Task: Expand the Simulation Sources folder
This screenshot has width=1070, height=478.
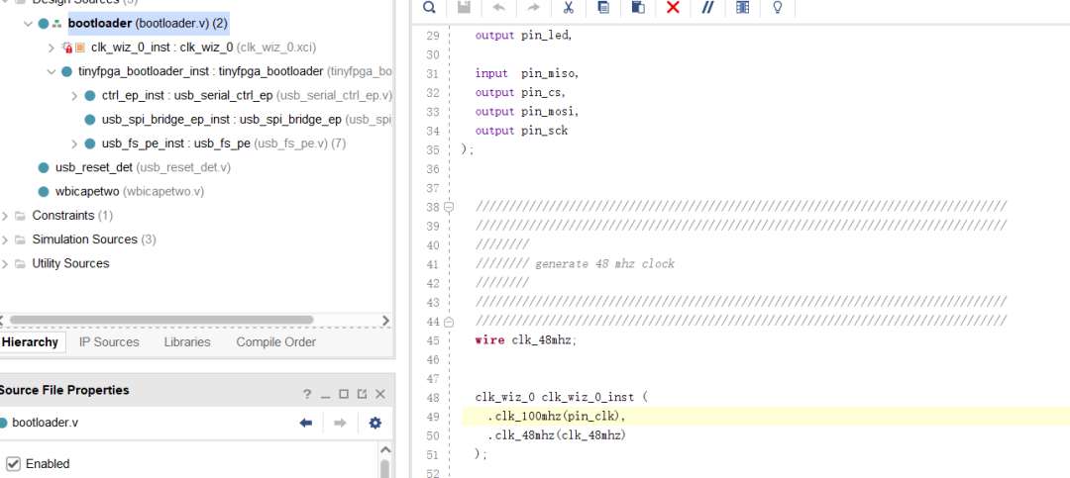Action: 5,239
